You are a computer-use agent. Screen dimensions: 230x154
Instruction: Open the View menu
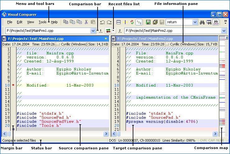point(30,22)
